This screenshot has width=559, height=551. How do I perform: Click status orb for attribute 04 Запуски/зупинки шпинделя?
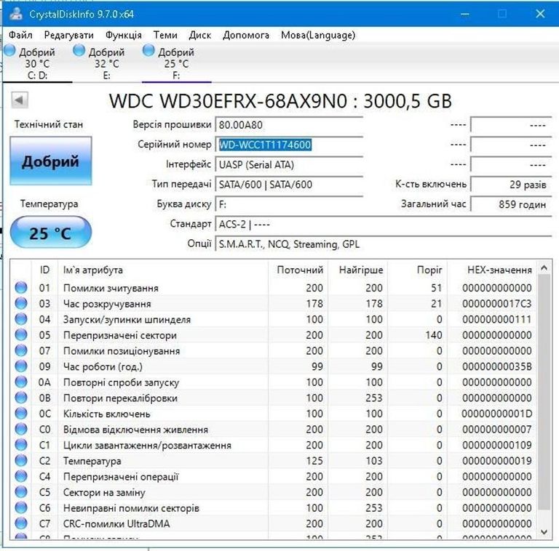tap(21, 319)
